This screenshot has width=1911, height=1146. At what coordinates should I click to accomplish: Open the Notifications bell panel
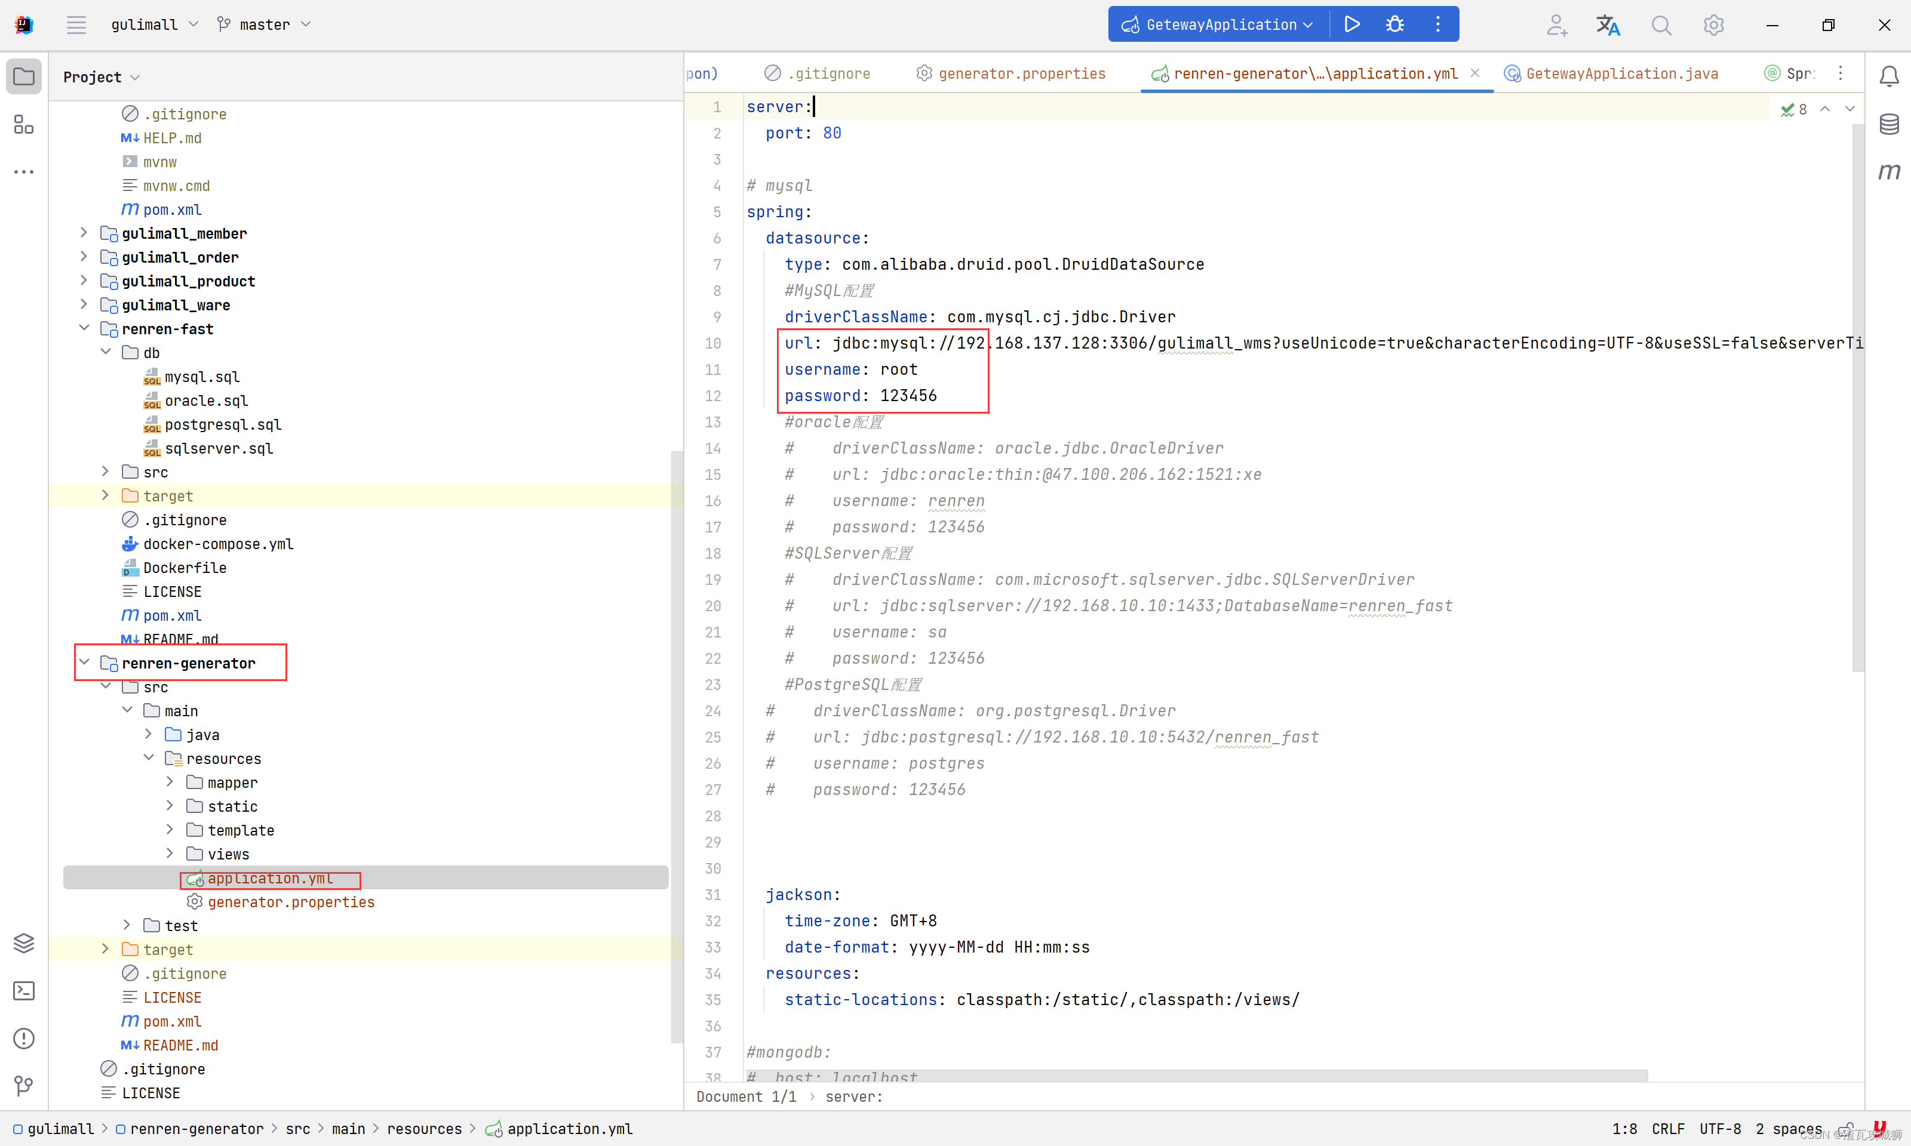[1888, 76]
